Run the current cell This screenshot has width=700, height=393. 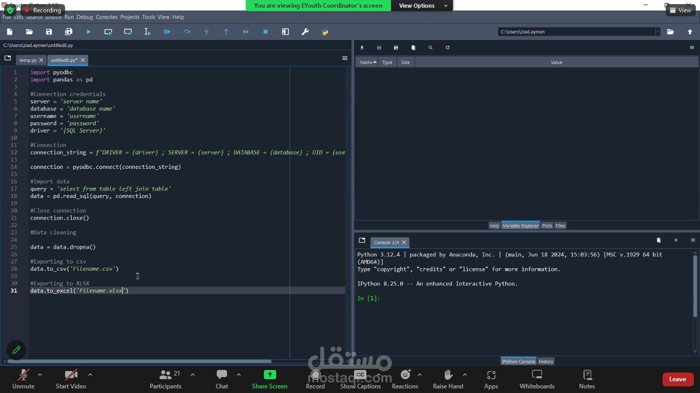[108, 32]
